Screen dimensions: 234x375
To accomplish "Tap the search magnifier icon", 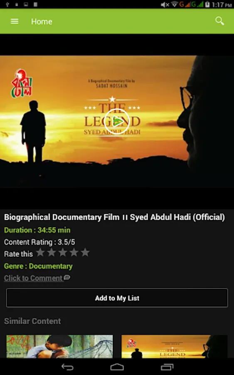I will click(220, 21).
